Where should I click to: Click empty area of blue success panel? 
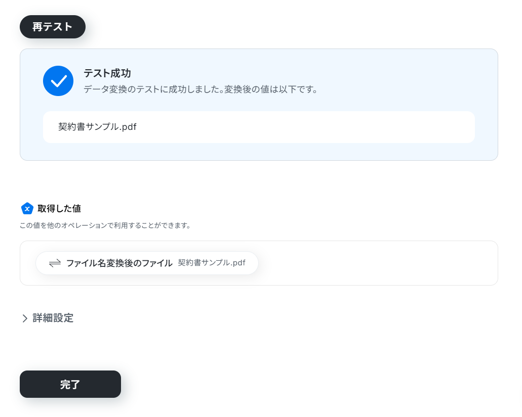click(x=399, y=80)
